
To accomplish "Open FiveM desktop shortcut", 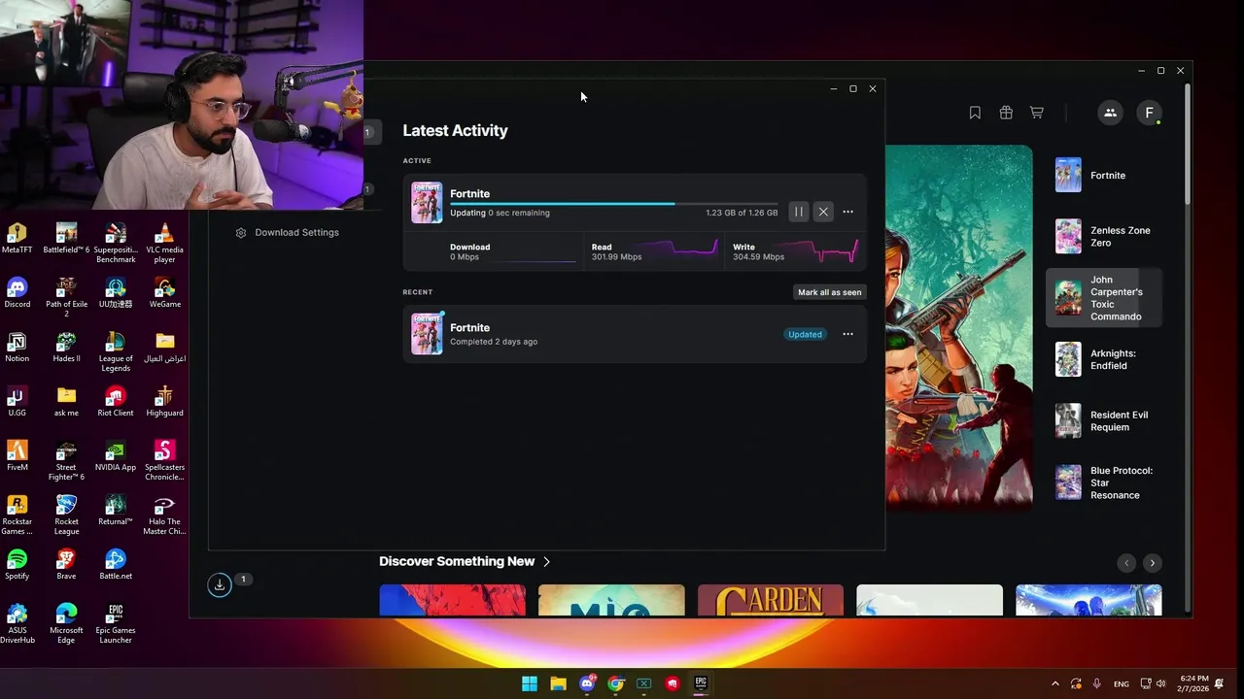I will tap(17, 455).
